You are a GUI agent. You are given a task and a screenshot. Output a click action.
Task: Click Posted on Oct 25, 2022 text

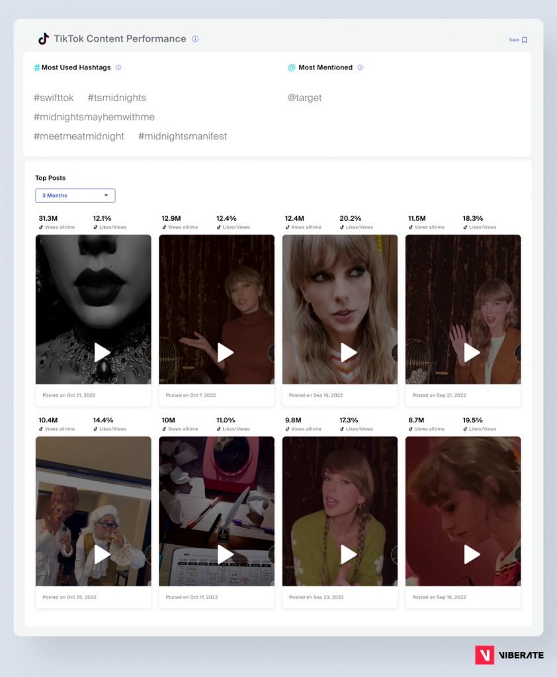(69, 597)
